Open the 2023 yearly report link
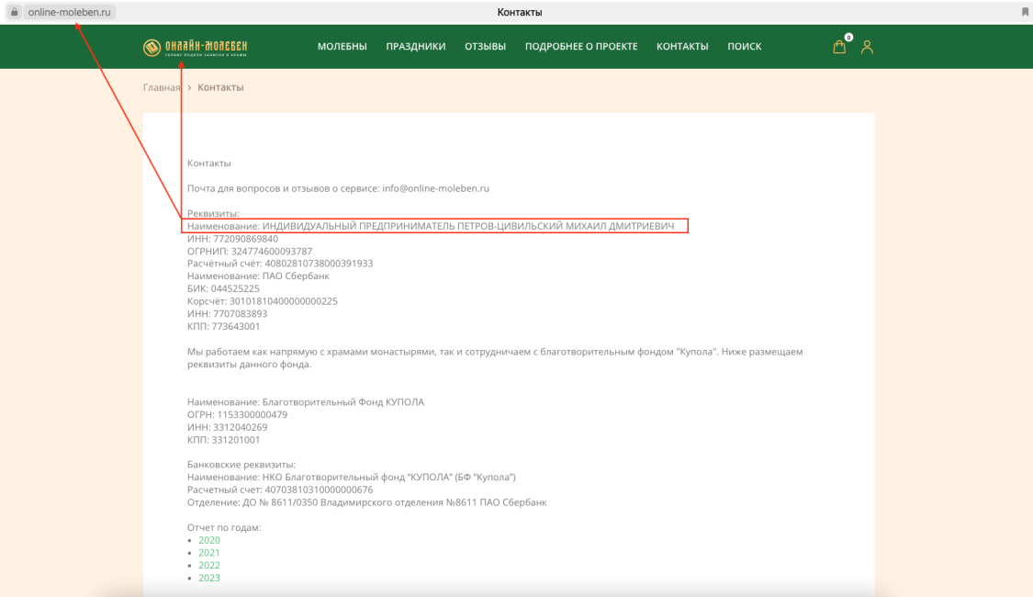 point(208,577)
